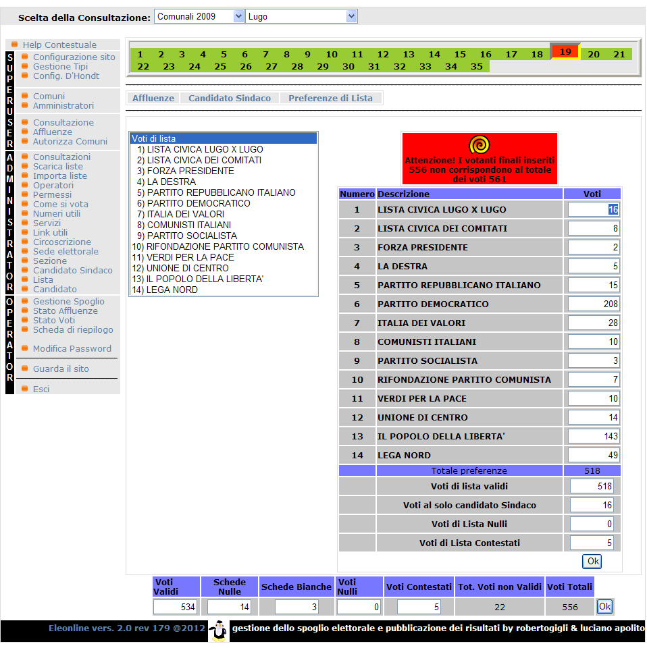The image size is (647, 648).
Task: Open the Comunali 2009 consultation dropdown
Action: [199, 16]
